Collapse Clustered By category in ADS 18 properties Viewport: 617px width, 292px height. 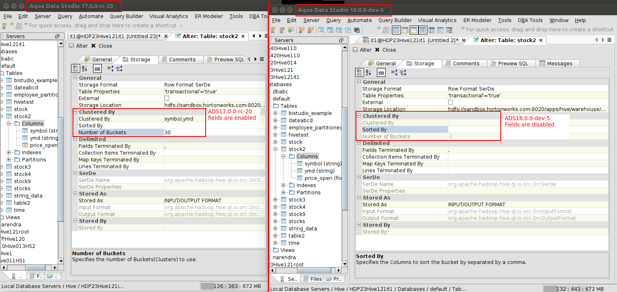click(359, 116)
